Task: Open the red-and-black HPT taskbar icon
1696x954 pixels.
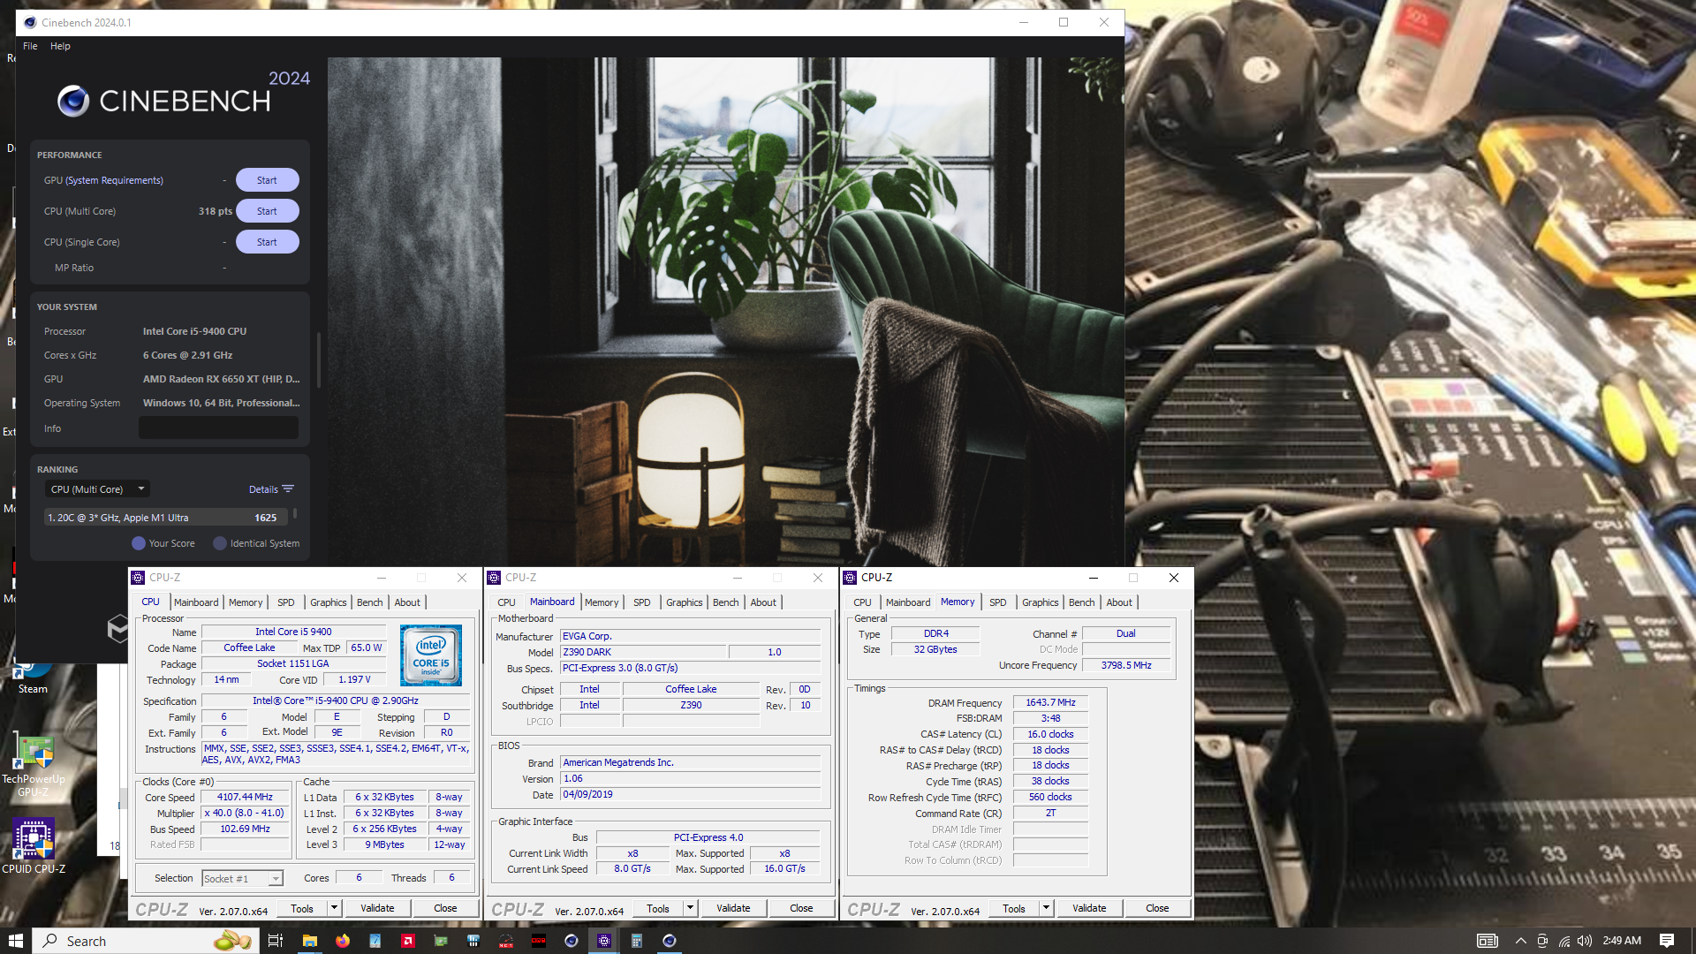Action: (539, 941)
